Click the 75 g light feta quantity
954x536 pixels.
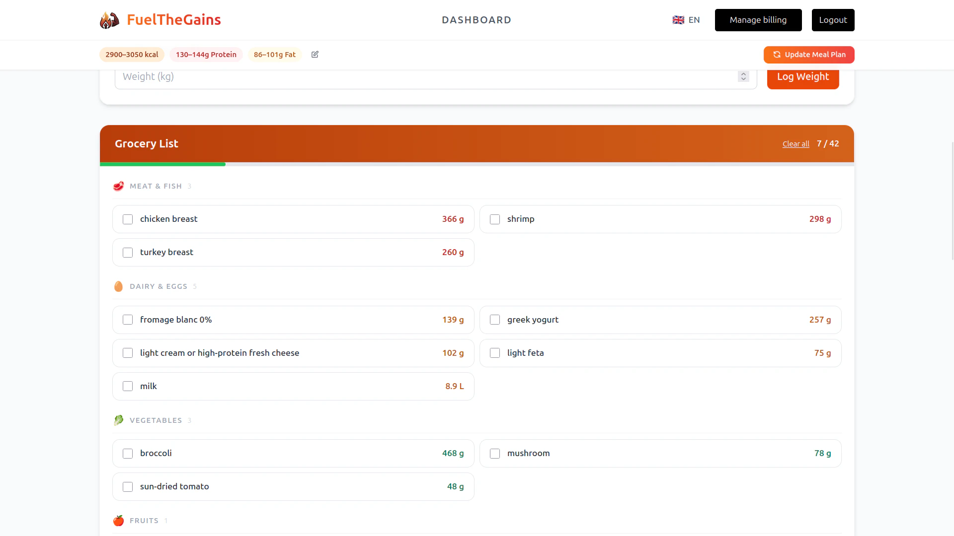[822, 353]
